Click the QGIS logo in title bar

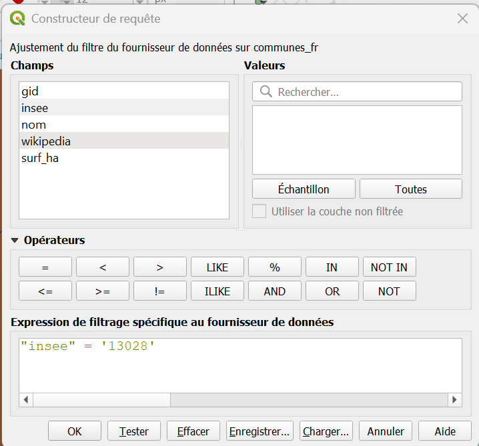click(17, 18)
